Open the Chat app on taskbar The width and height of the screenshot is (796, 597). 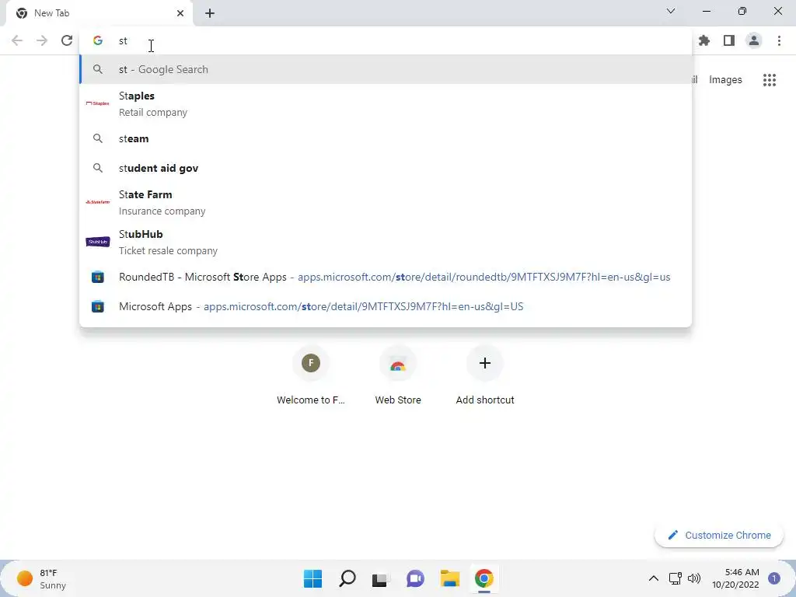click(x=415, y=578)
